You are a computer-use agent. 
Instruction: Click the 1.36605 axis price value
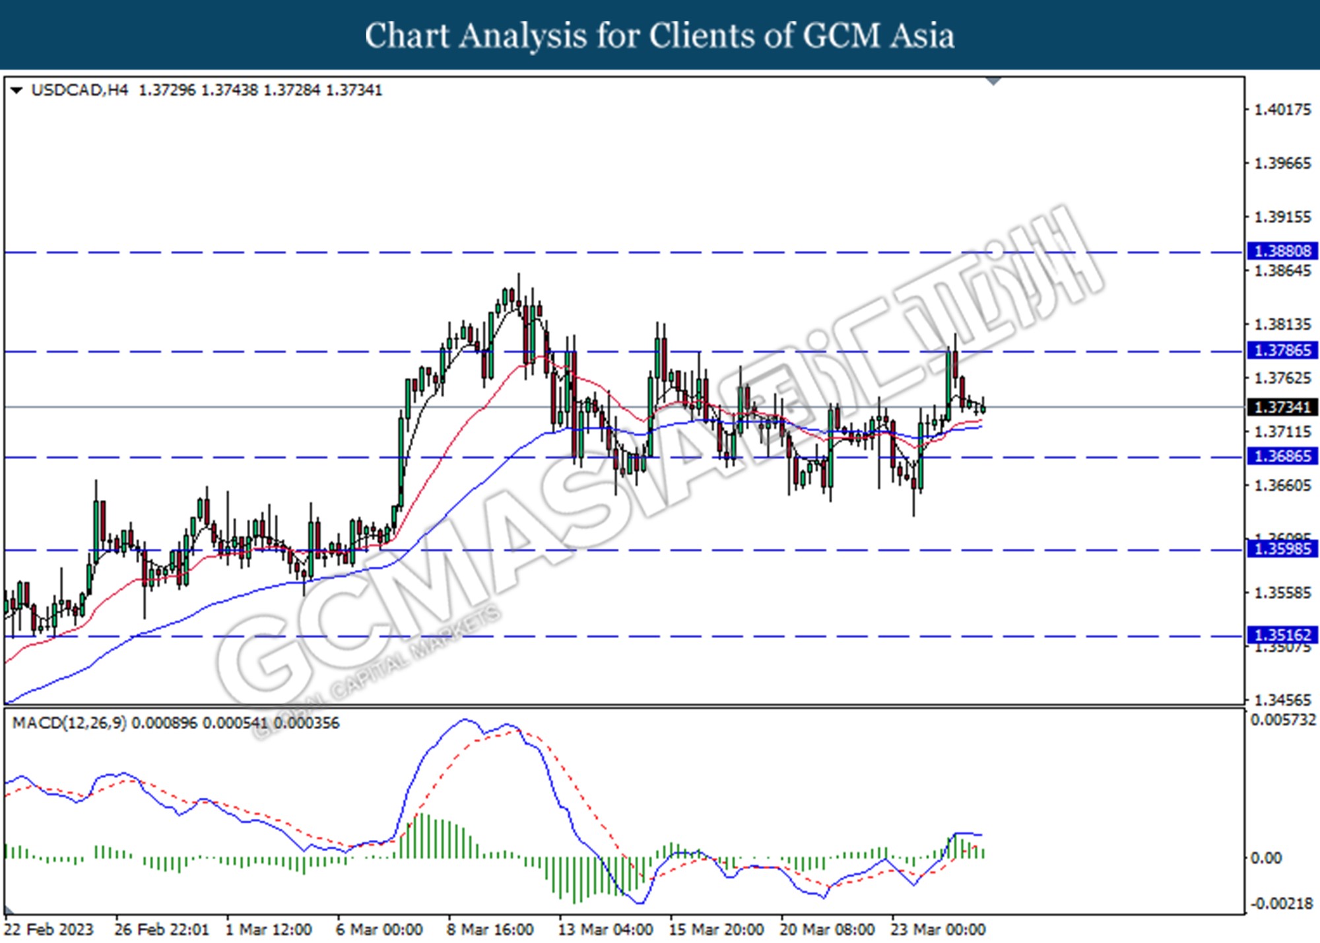[x=1282, y=485]
